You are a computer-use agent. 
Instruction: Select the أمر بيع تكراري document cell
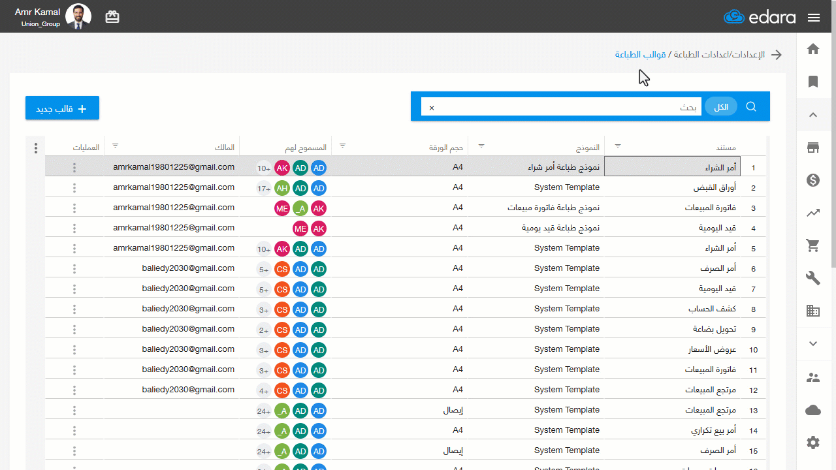673,430
